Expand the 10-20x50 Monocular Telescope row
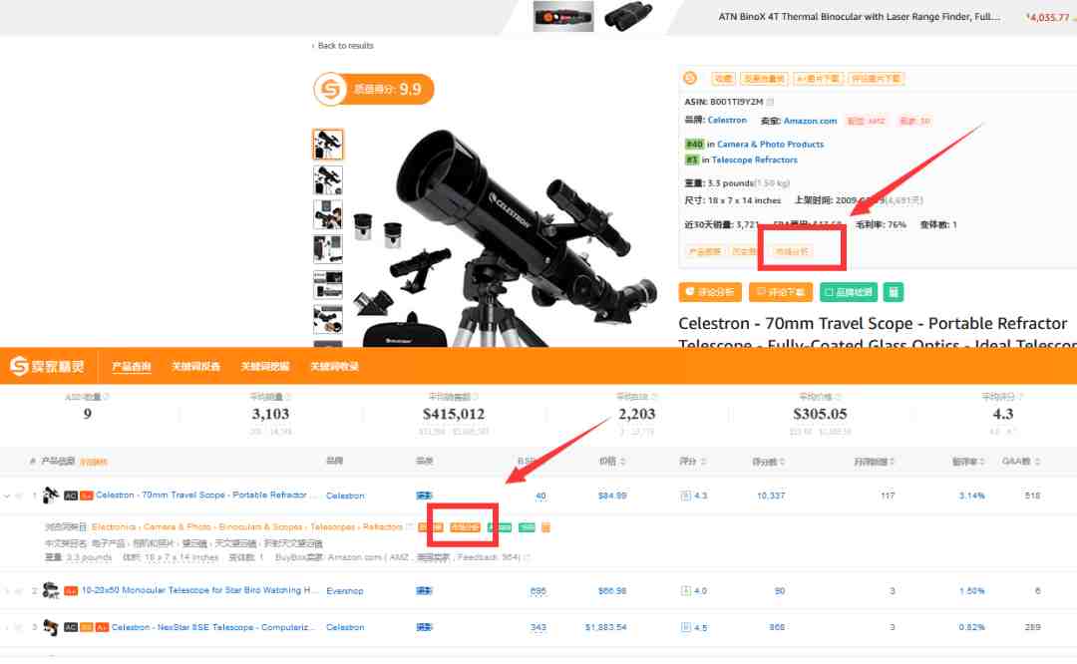 7,590
